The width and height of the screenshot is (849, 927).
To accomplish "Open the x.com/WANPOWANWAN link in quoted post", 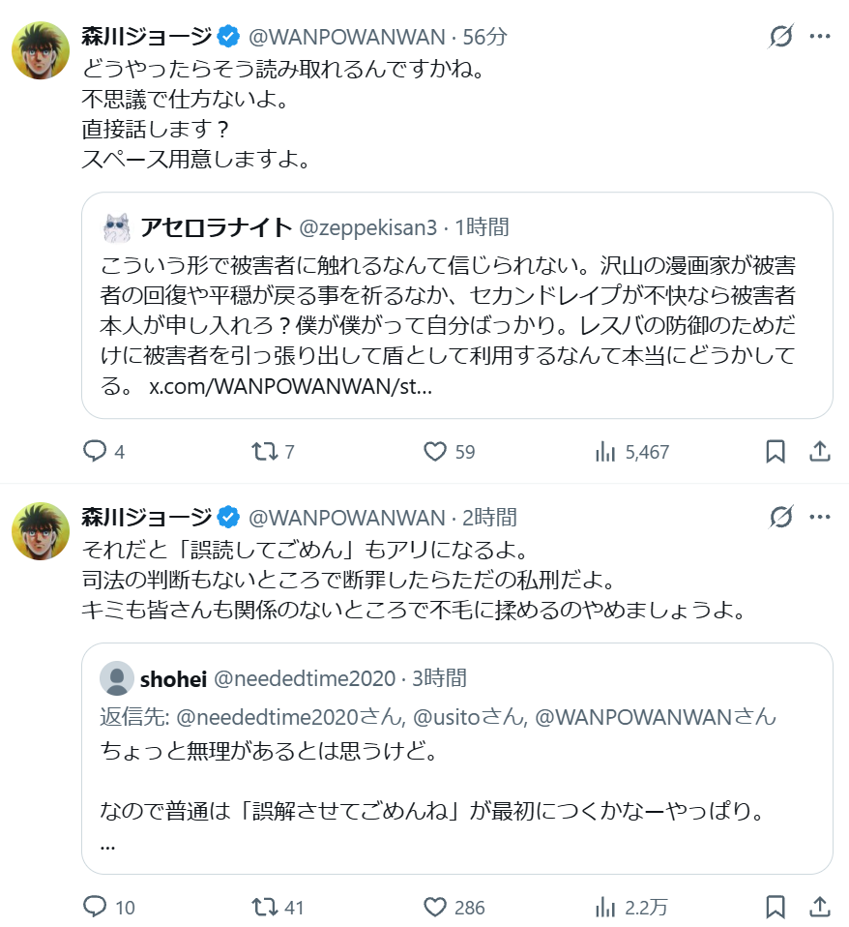I will 290,387.
